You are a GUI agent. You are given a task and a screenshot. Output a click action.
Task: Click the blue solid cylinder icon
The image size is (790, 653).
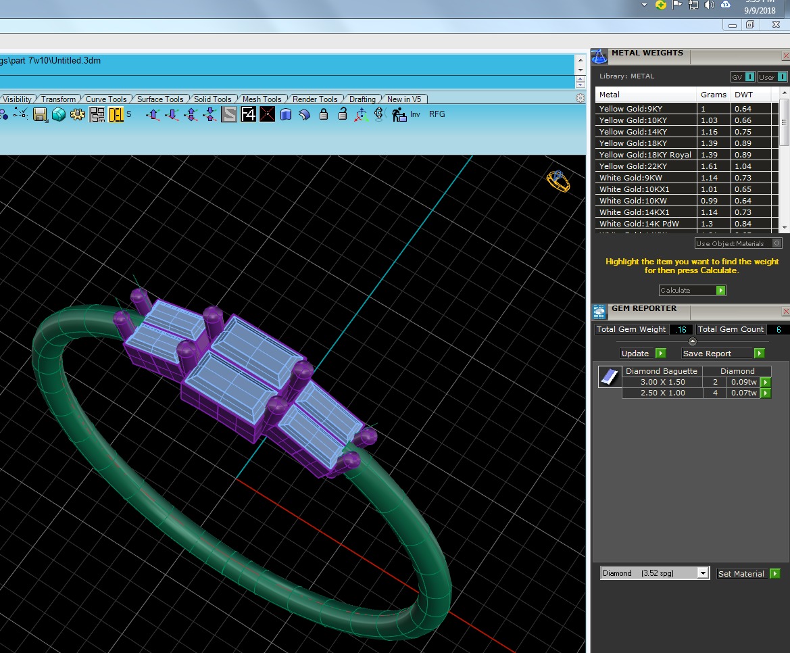286,115
